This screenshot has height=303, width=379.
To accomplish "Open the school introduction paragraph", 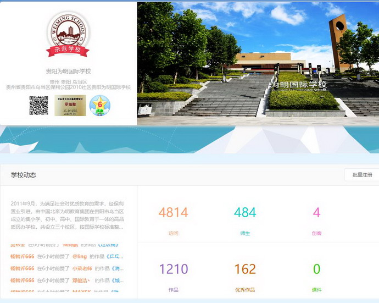I will [67, 216].
